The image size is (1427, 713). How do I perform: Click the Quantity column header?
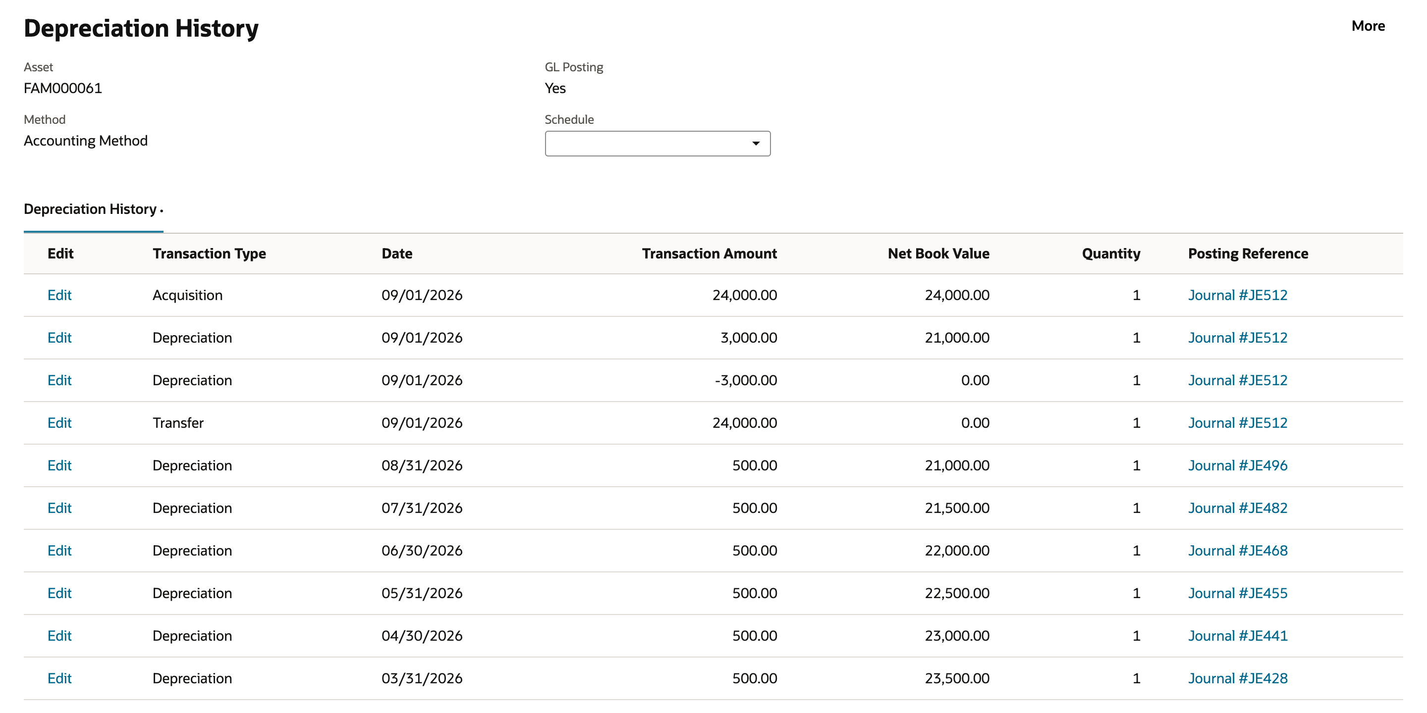[1111, 254]
